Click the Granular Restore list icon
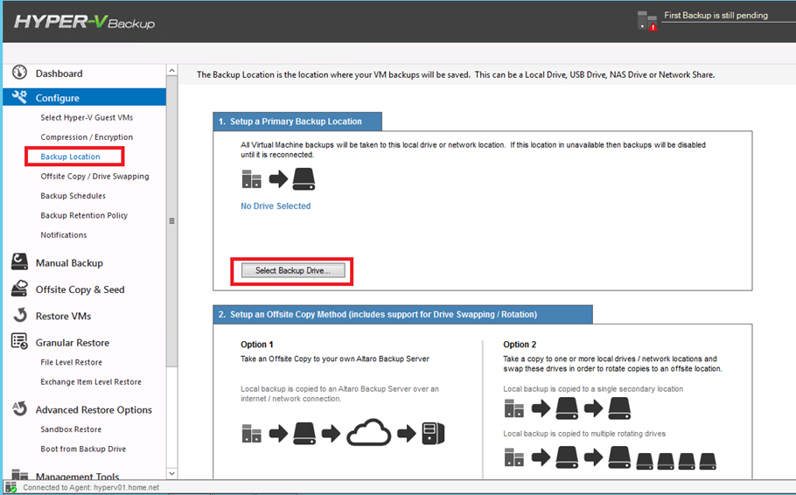The image size is (796, 495). (20, 342)
